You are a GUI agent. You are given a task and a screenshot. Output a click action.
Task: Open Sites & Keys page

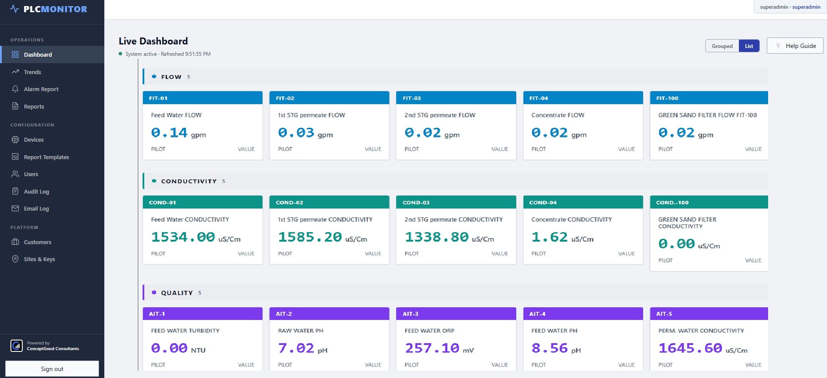[x=52, y=259]
